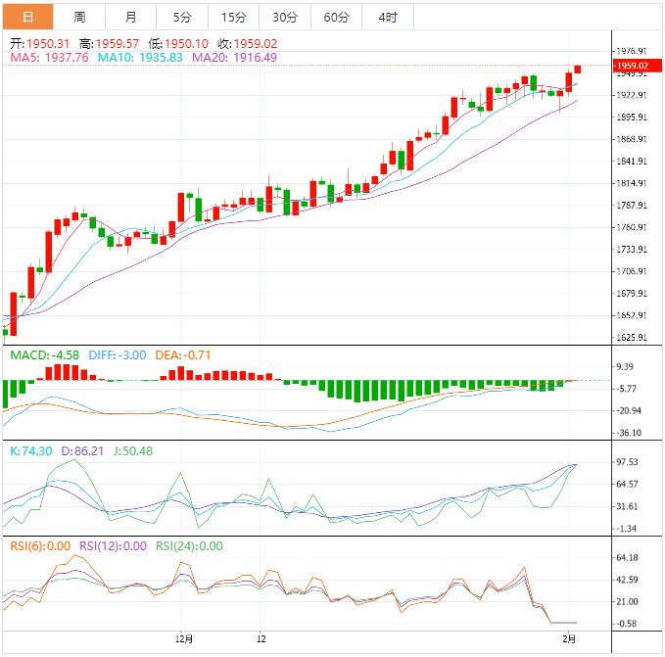Select the 4时 timeframe tab

tap(387, 17)
